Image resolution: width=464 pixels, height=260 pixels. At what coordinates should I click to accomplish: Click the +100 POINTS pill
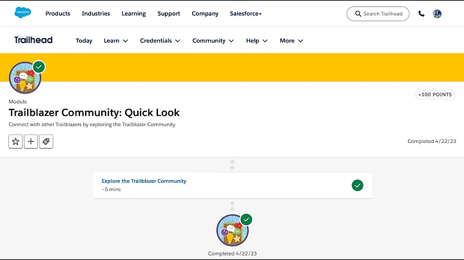coord(435,95)
